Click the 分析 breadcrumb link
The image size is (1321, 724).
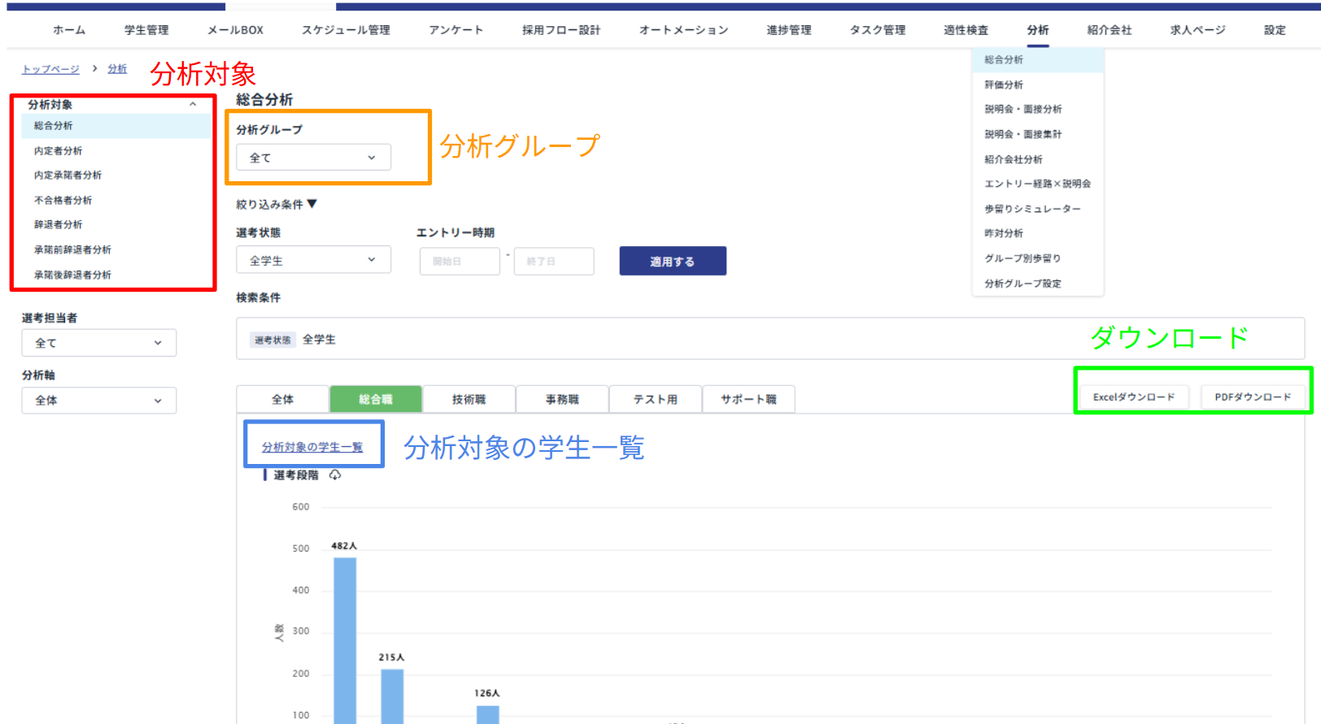coord(117,69)
